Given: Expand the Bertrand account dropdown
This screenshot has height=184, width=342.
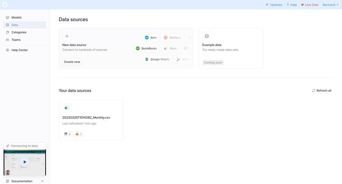Looking at the screenshot, I should click(331, 5).
